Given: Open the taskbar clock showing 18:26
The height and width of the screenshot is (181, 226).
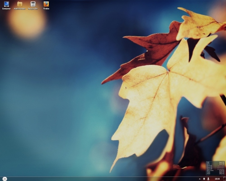Looking at the screenshot, I should click(217, 179).
